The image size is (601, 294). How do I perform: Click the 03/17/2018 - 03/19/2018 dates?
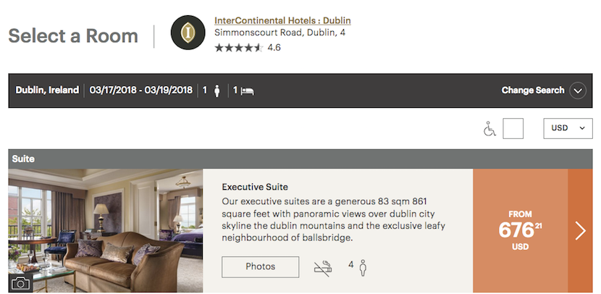point(141,91)
